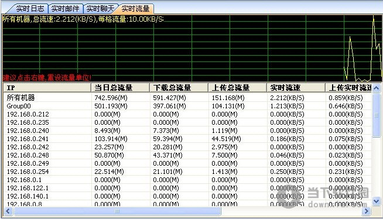Click the 43.371(M) download cell
383x219 pixels.
click(x=167, y=155)
